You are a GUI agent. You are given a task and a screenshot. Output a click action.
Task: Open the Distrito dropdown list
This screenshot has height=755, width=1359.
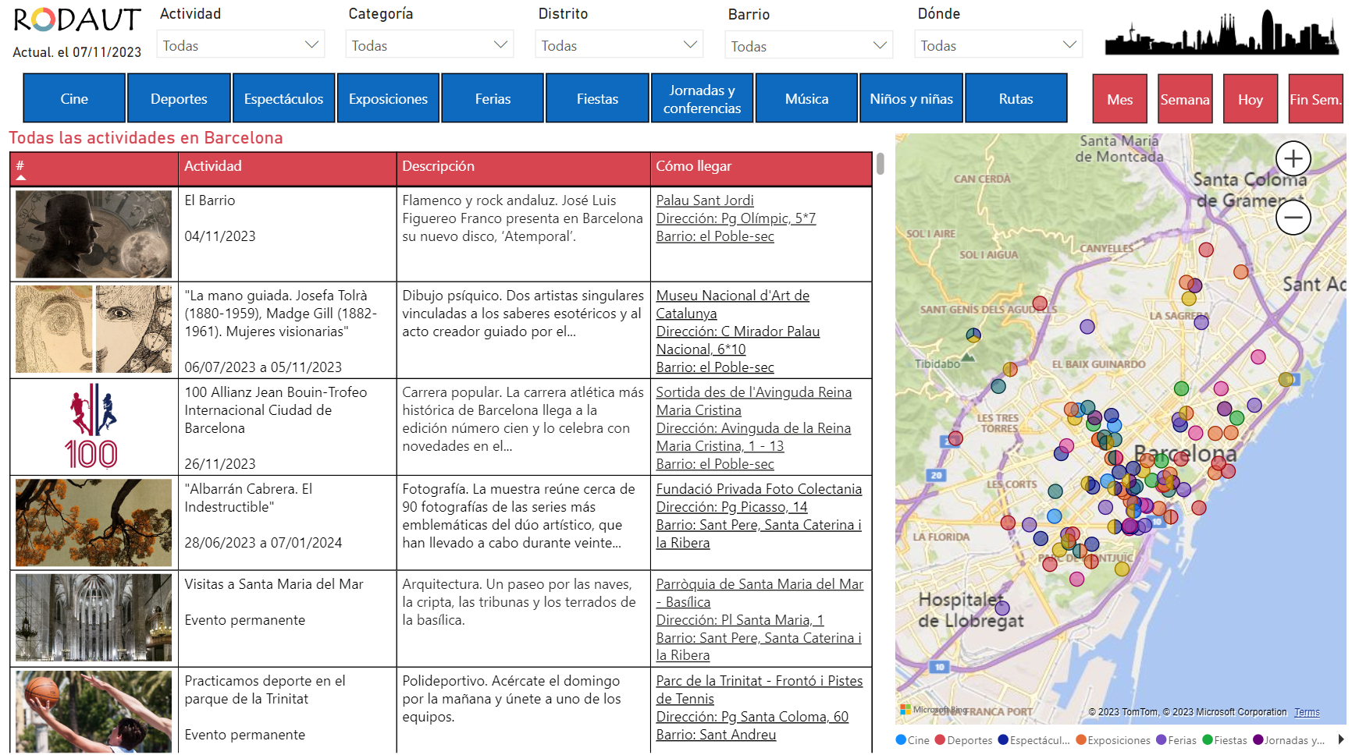click(619, 45)
